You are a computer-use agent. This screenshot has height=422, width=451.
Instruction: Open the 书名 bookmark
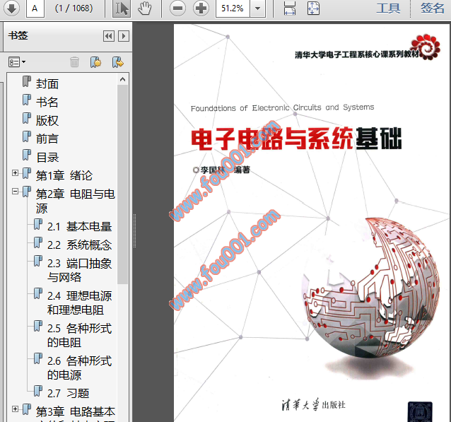(47, 102)
